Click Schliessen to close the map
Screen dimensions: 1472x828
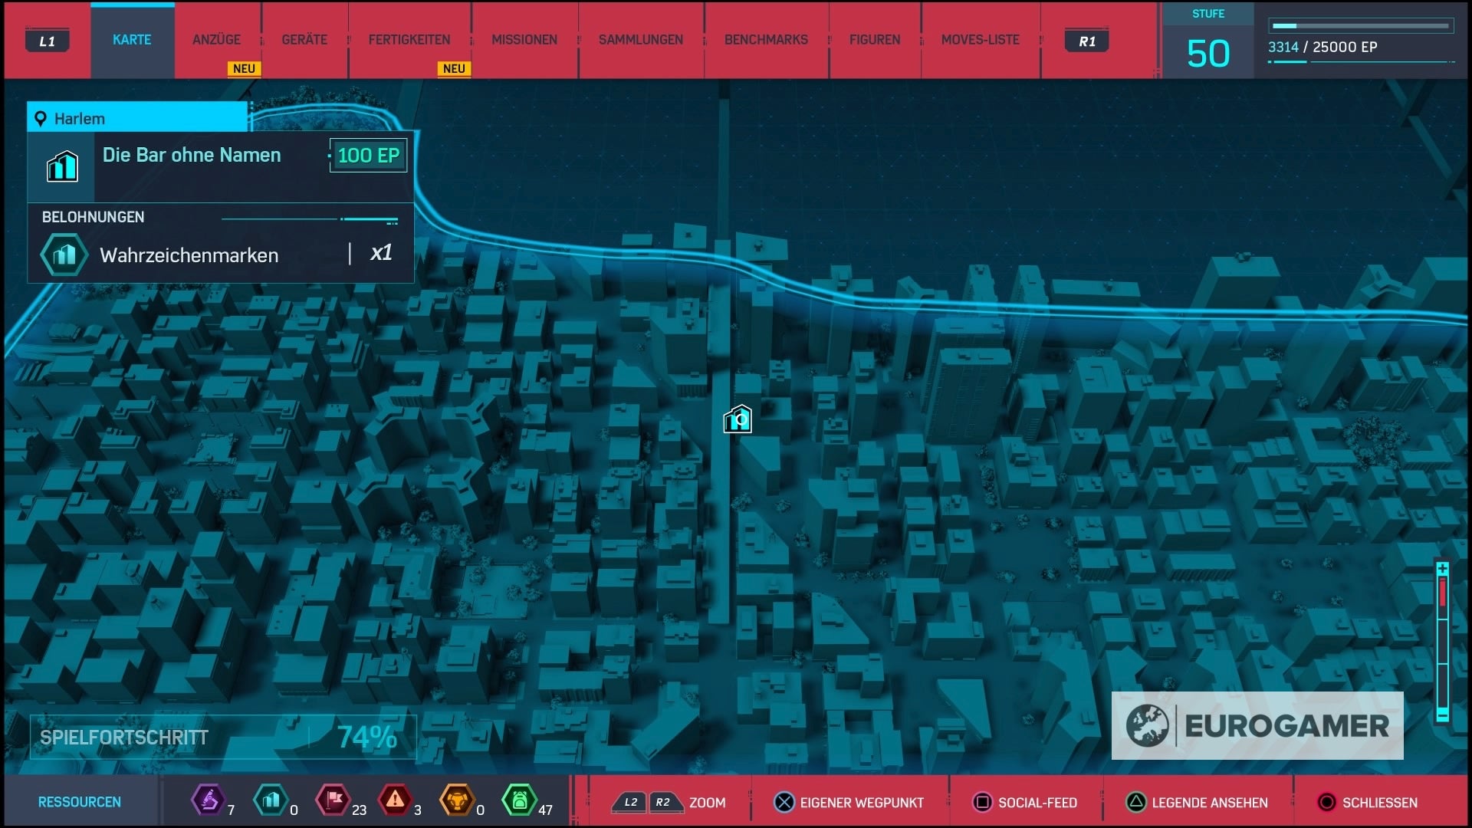[x=1380, y=803]
